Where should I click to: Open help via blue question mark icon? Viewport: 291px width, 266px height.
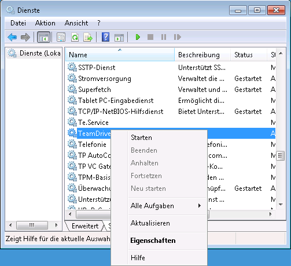coord(105,37)
